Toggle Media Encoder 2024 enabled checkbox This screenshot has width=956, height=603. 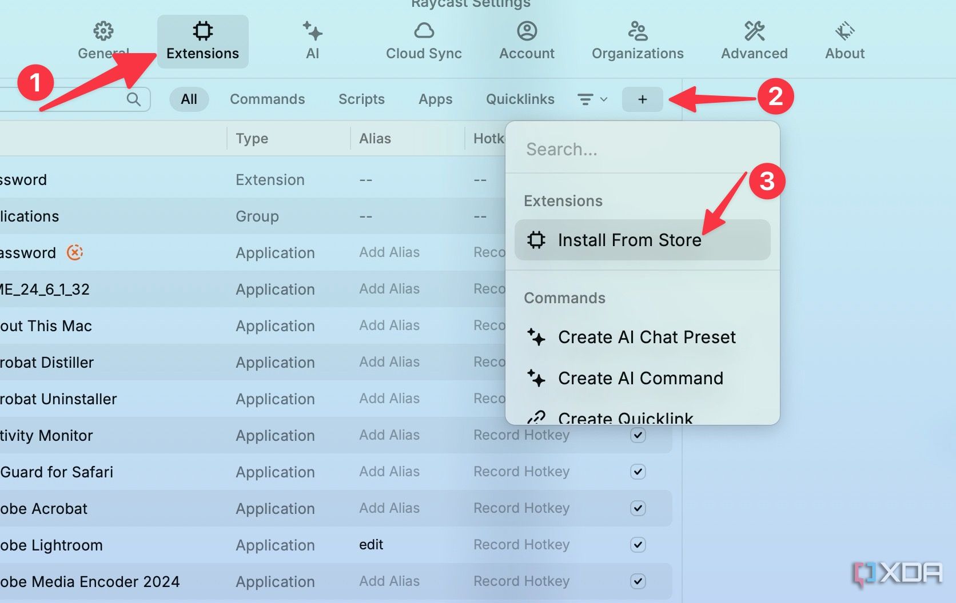tap(638, 581)
